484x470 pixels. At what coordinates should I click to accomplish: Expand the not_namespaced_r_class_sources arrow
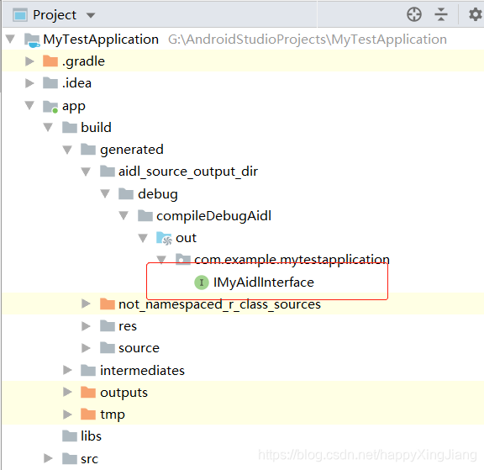[x=86, y=304]
